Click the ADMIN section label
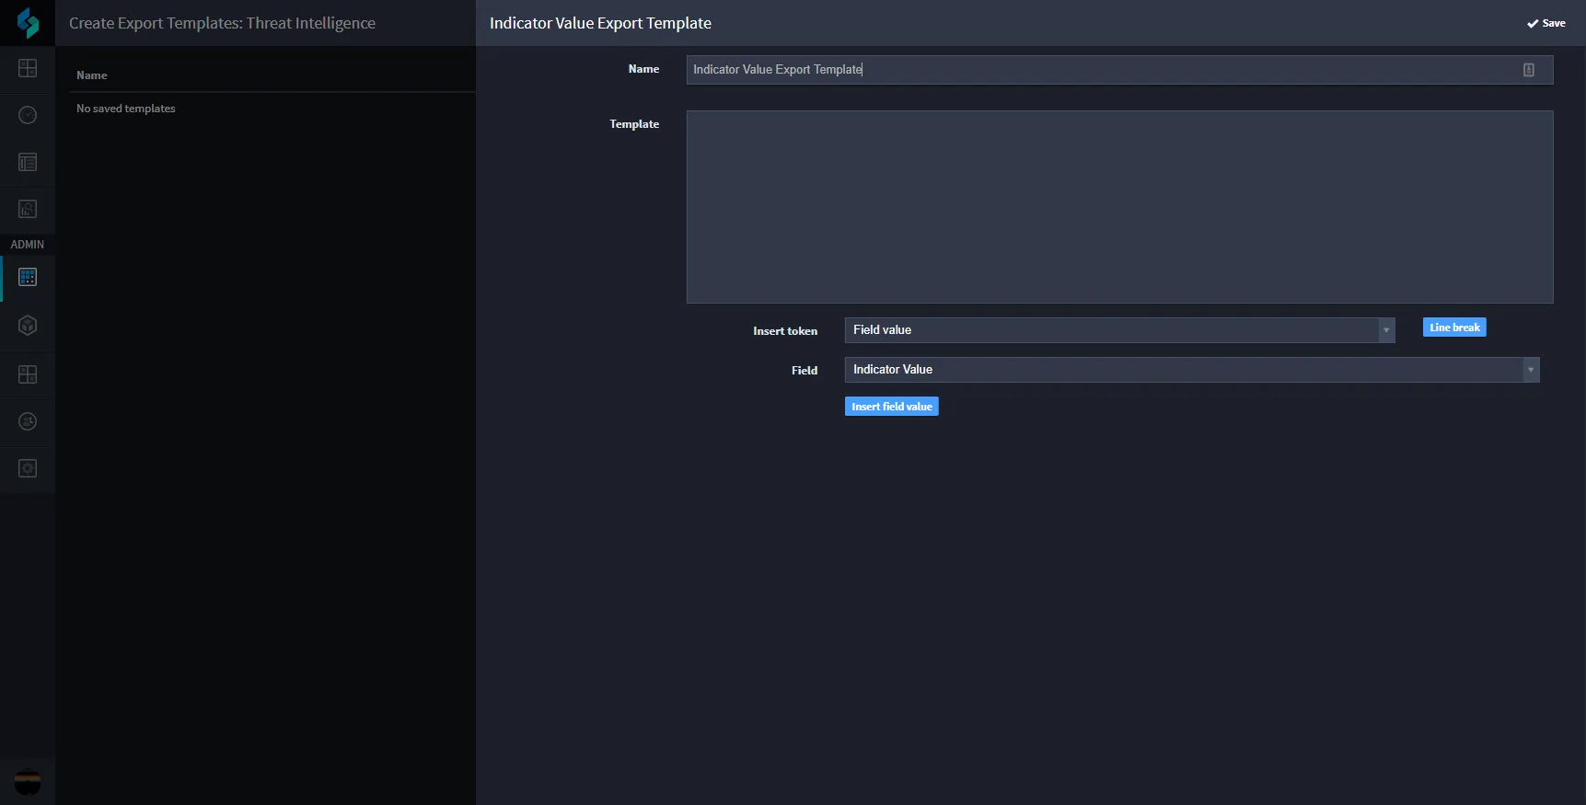This screenshot has width=1586, height=805. coord(28,245)
